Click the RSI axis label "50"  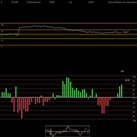[2, 36]
